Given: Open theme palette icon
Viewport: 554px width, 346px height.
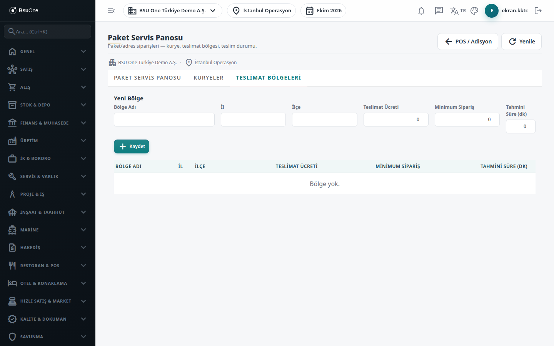Looking at the screenshot, I should [x=474, y=11].
